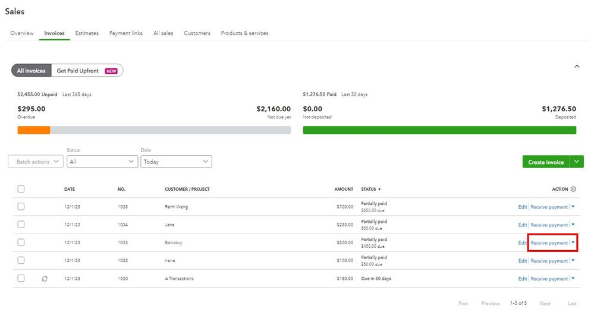594x334 pixels.
Task: Sort by the Date column header
Action: coord(70,189)
